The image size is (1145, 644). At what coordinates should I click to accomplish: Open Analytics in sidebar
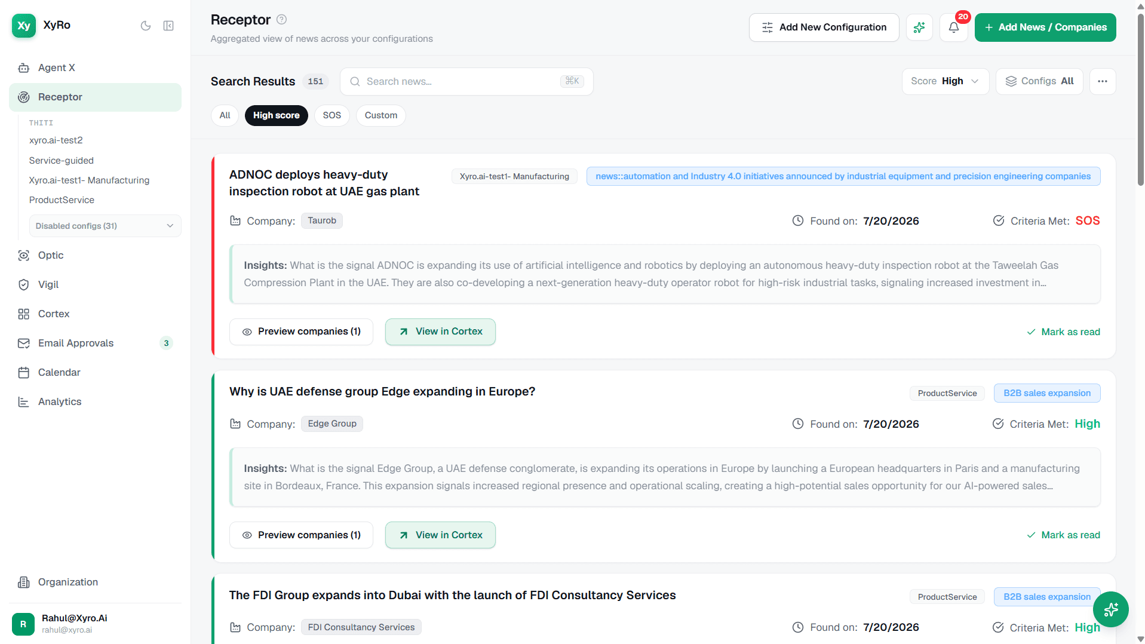95,401
